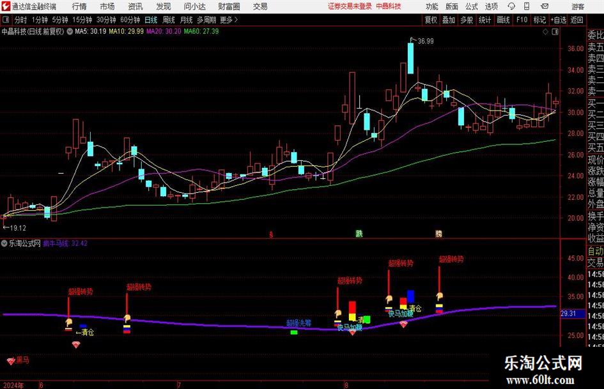Open the 交易 menu

click(260, 6)
